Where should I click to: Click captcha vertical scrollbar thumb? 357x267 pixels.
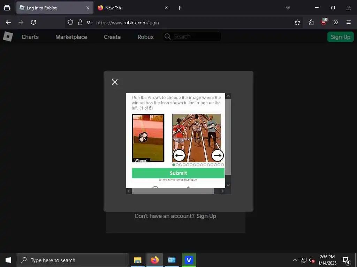click(228, 137)
